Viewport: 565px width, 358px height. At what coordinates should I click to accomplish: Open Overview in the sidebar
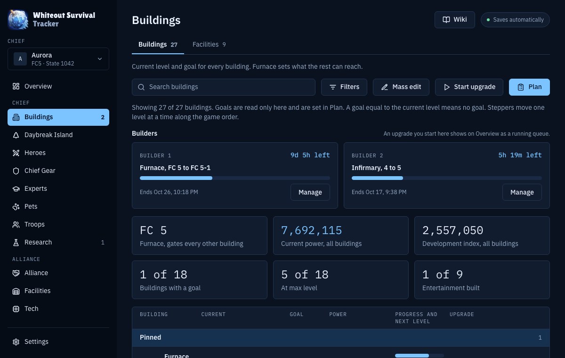(x=58, y=86)
